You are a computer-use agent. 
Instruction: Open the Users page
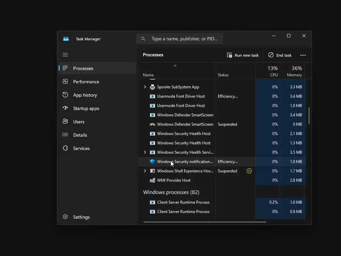(x=97, y=121)
